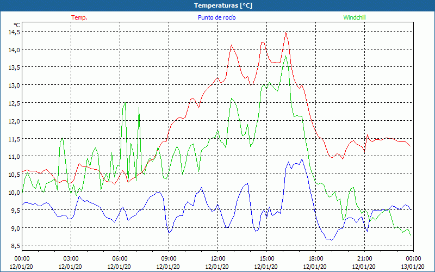Image resolution: width=435 pixels, height=272 pixels.
Task: Click the 13/01/20 date label
Action: pos(413,267)
